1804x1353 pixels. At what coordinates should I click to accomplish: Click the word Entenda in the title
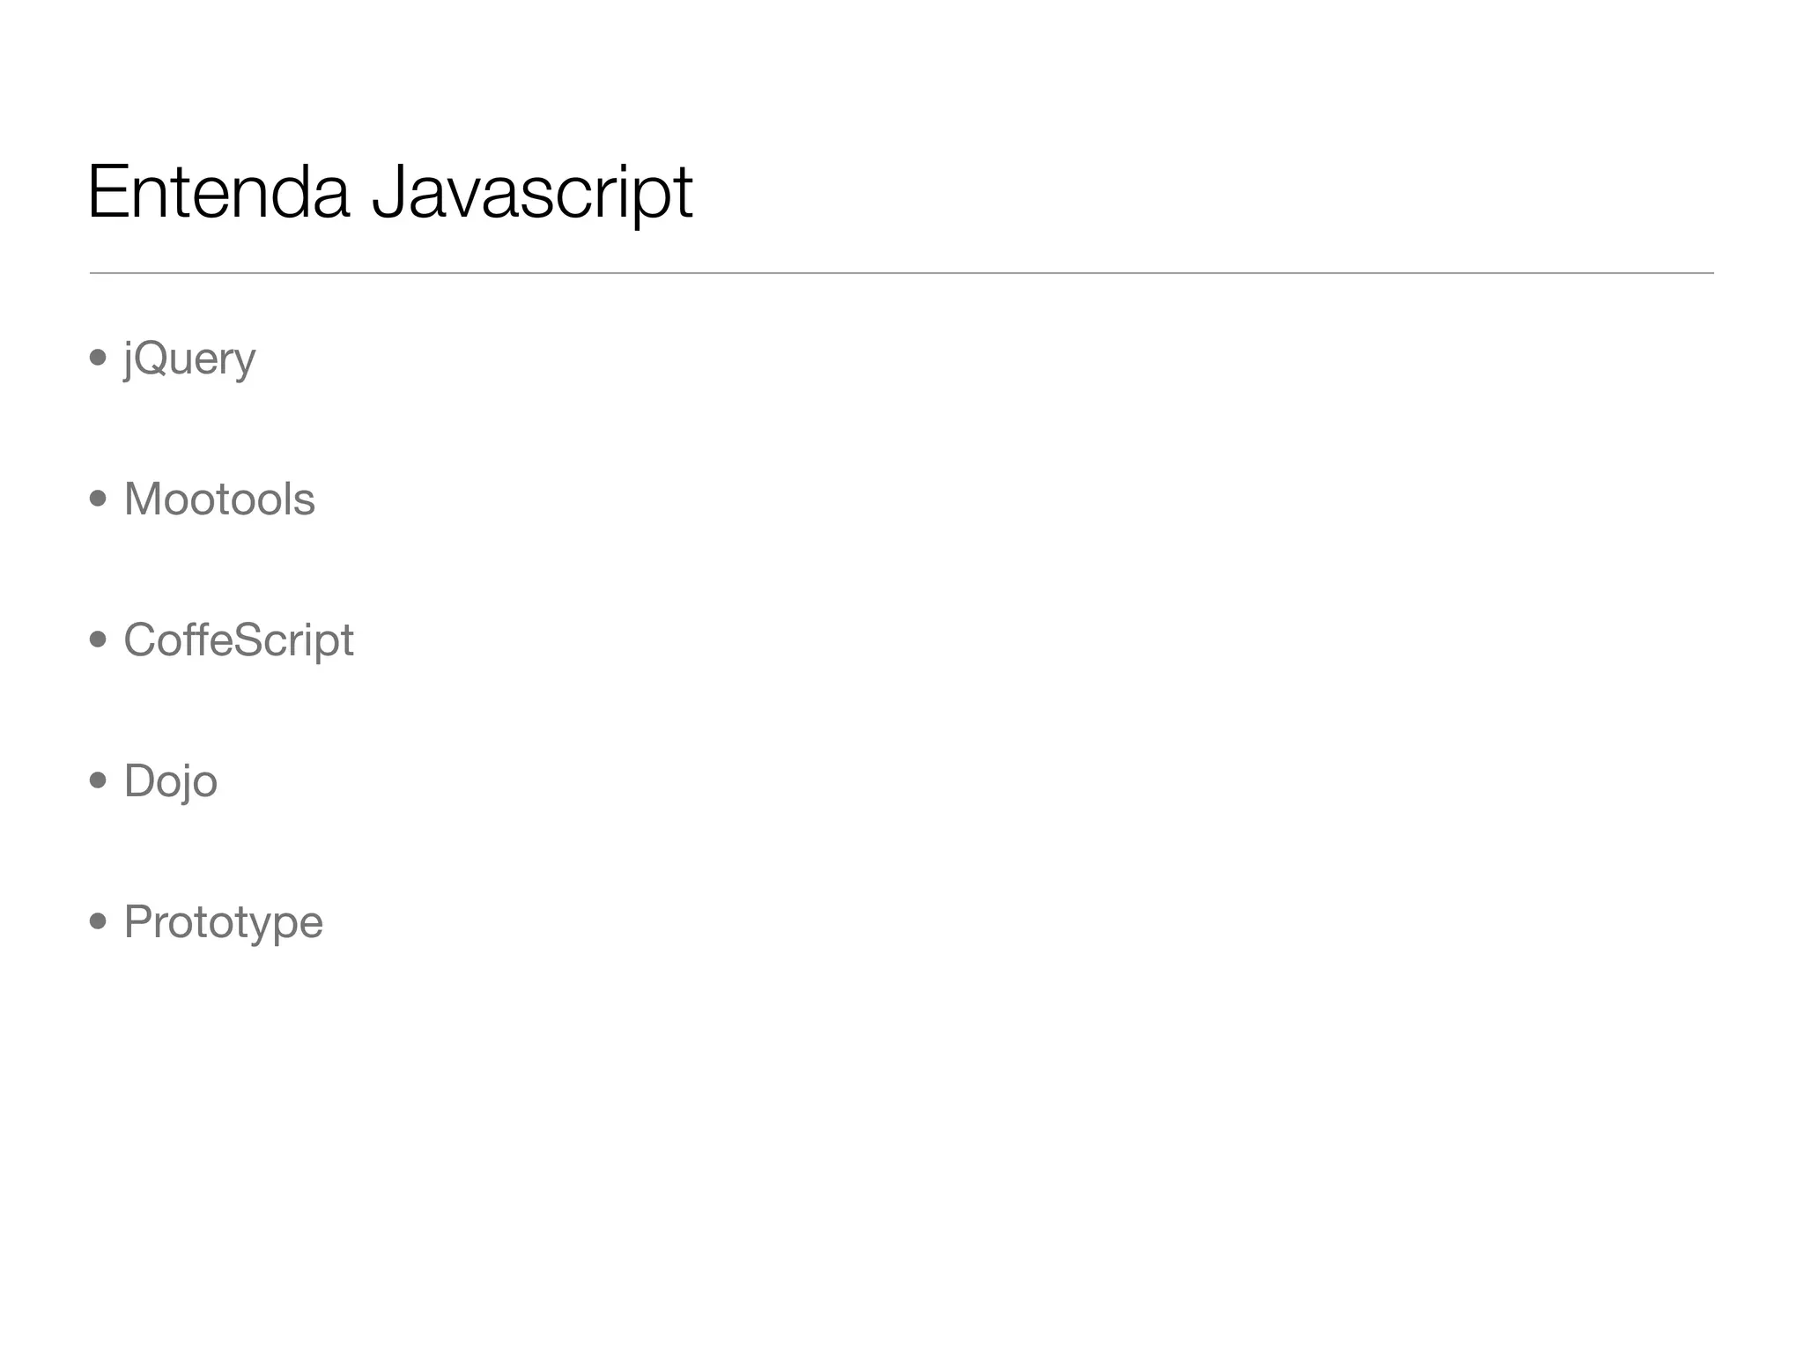218,192
